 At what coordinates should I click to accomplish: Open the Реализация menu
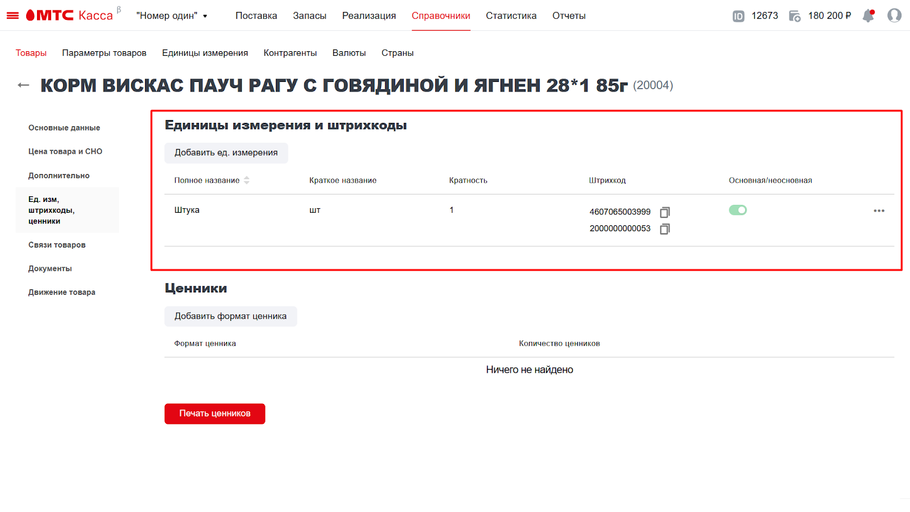[x=369, y=16]
